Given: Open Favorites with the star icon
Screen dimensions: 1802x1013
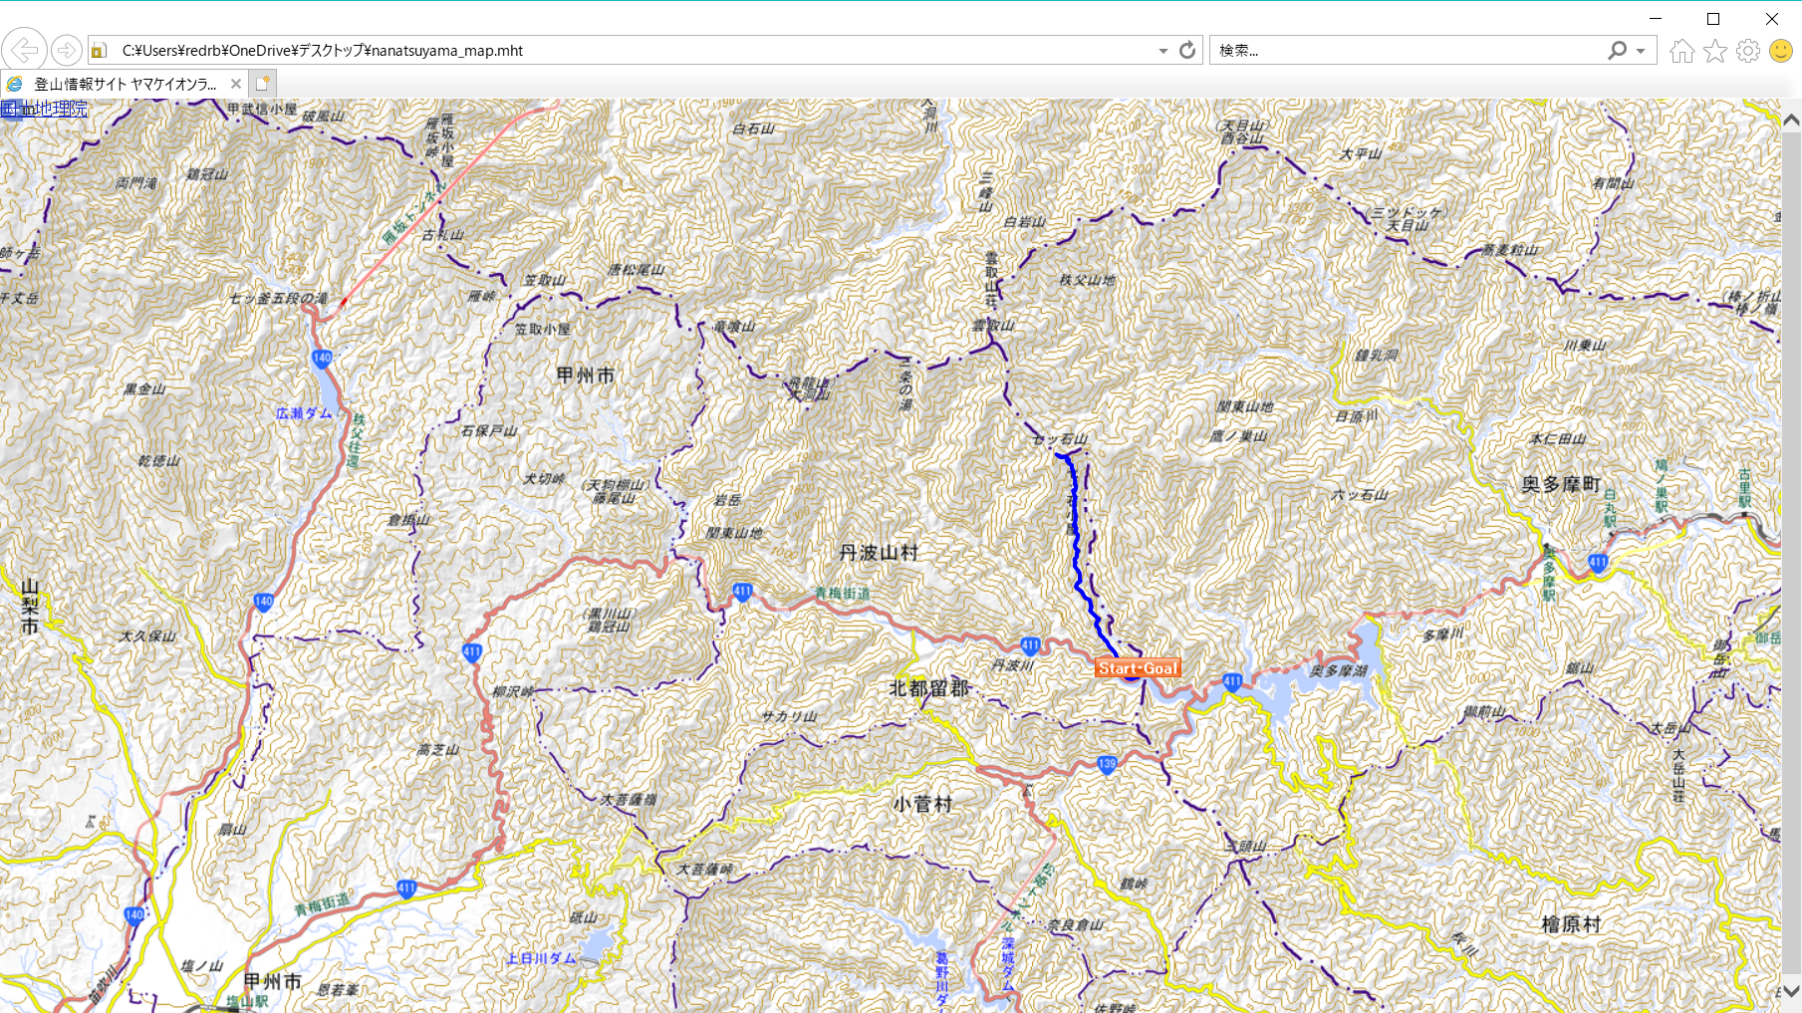Looking at the screenshot, I should click(x=1714, y=51).
